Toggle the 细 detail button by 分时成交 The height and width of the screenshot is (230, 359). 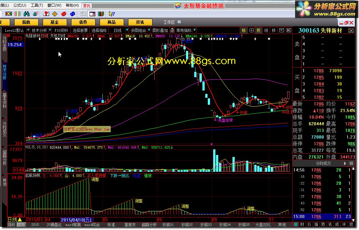[x=351, y=163]
